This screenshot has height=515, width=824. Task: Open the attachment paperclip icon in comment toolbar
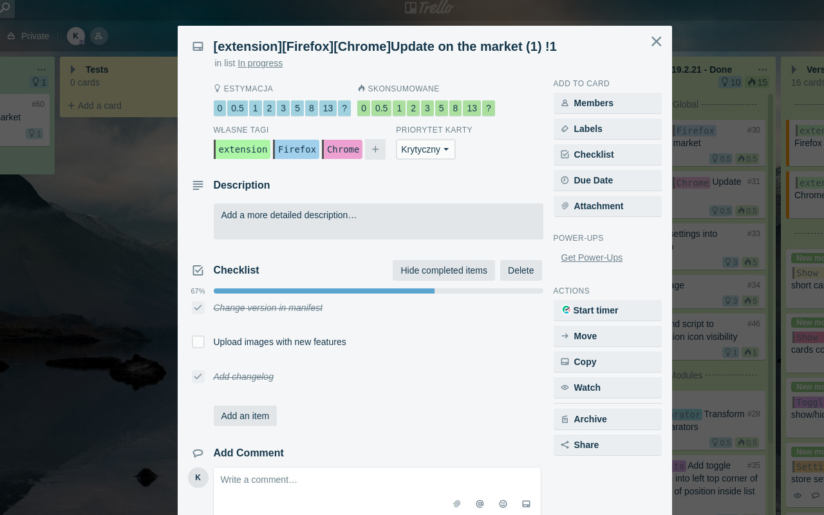[456, 504]
